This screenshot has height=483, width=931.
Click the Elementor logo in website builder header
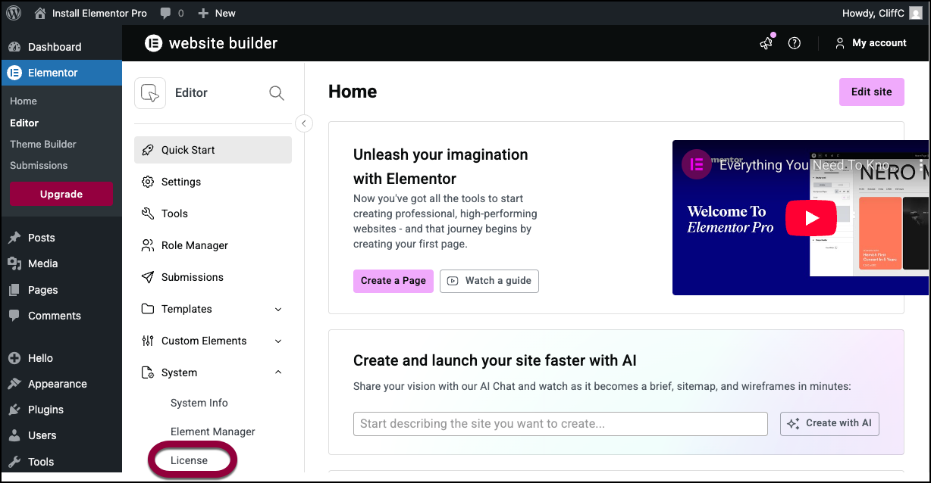(x=154, y=43)
